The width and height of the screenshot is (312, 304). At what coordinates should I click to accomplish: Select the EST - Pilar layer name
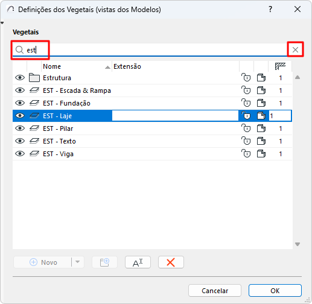coord(58,128)
